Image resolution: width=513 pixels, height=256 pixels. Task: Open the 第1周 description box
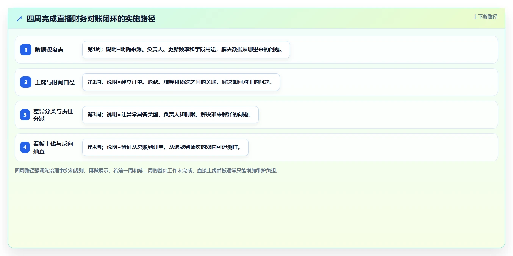point(186,50)
